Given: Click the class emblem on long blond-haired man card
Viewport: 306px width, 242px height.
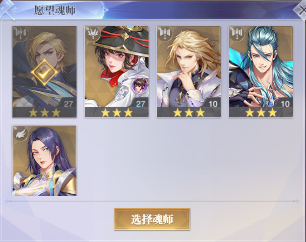Looking at the screenshot, I should (x=165, y=33).
